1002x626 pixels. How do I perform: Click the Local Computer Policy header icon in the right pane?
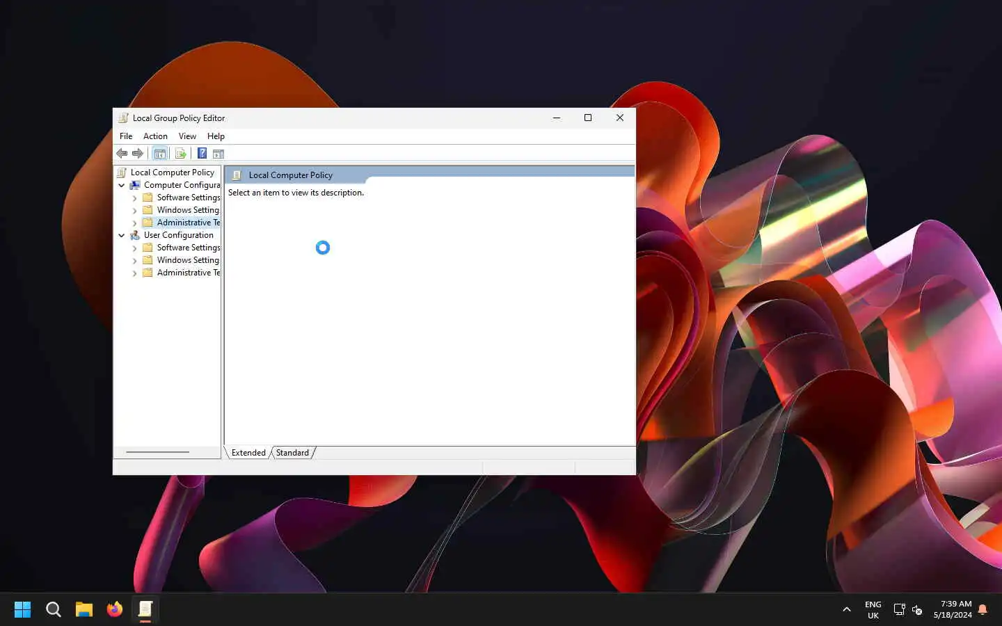point(237,175)
